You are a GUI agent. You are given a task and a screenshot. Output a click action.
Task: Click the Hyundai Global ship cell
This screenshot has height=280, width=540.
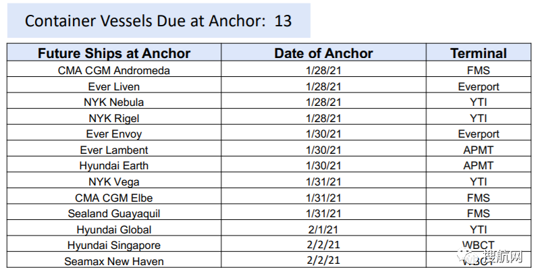pyautogui.click(x=114, y=229)
